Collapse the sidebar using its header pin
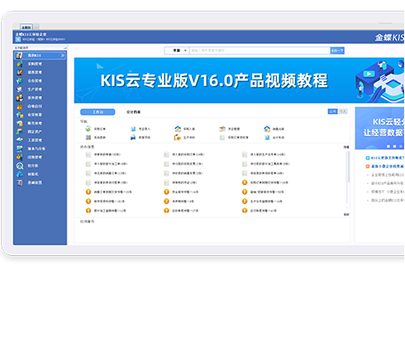This screenshot has height=347, width=405. pos(65,48)
